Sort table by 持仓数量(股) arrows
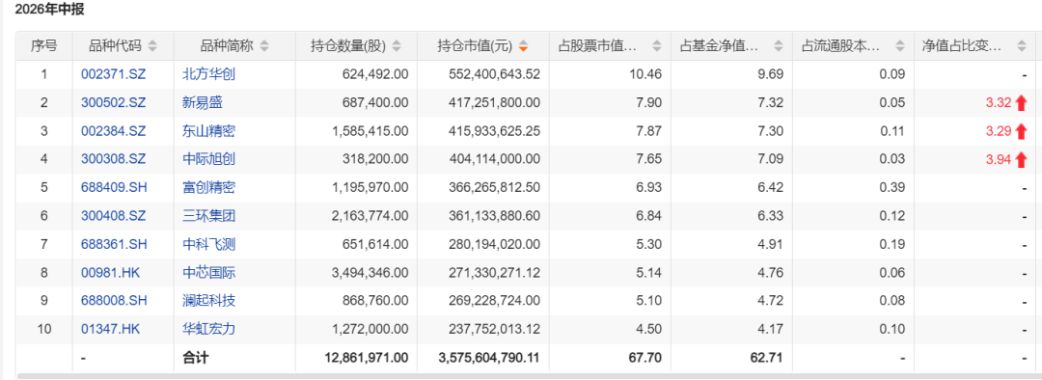The height and width of the screenshot is (380, 1042). [x=397, y=46]
